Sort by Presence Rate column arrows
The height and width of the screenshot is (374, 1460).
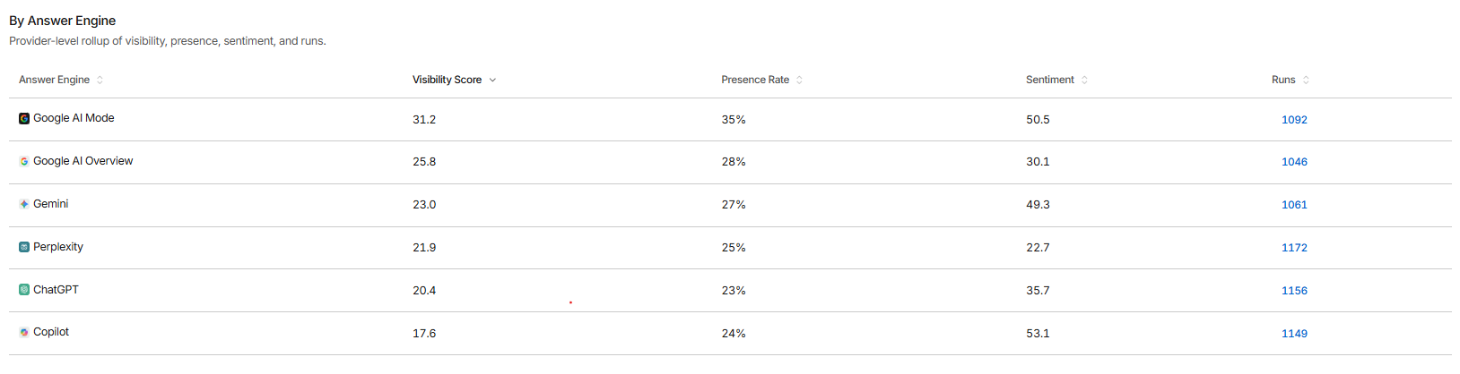tap(799, 80)
